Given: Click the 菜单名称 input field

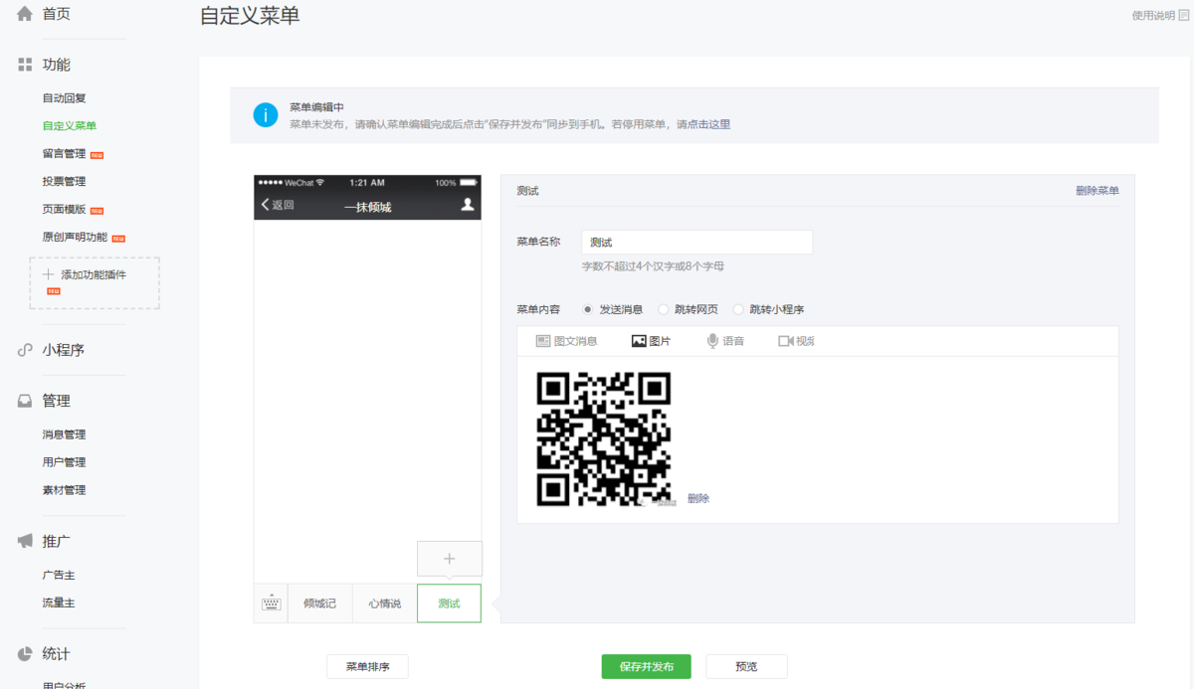Looking at the screenshot, I should tap(696, 243).
